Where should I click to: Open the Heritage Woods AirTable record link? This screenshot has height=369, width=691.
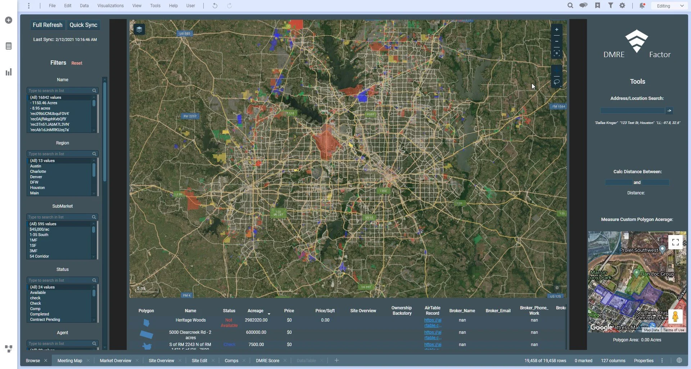point(433,323)
